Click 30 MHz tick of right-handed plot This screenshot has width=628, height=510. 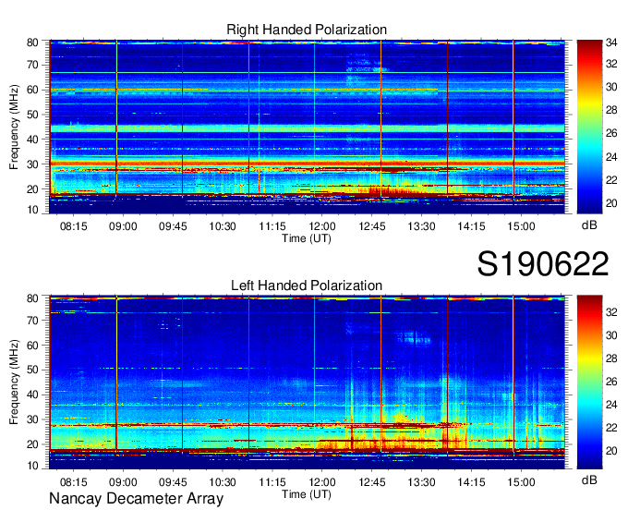[32, 164]
